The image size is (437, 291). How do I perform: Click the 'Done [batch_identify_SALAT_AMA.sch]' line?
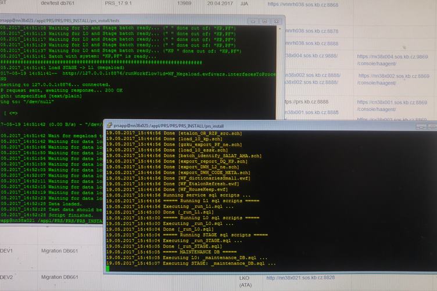pos(184,156)
